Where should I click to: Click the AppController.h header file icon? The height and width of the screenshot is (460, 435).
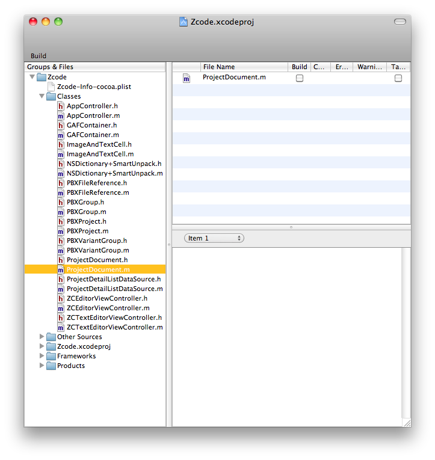click(60, 106)
